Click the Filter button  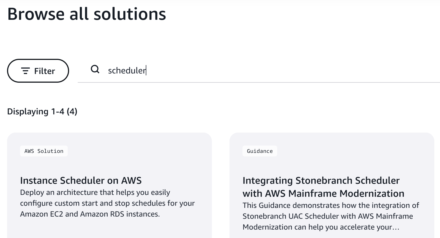tap(38, 71)
